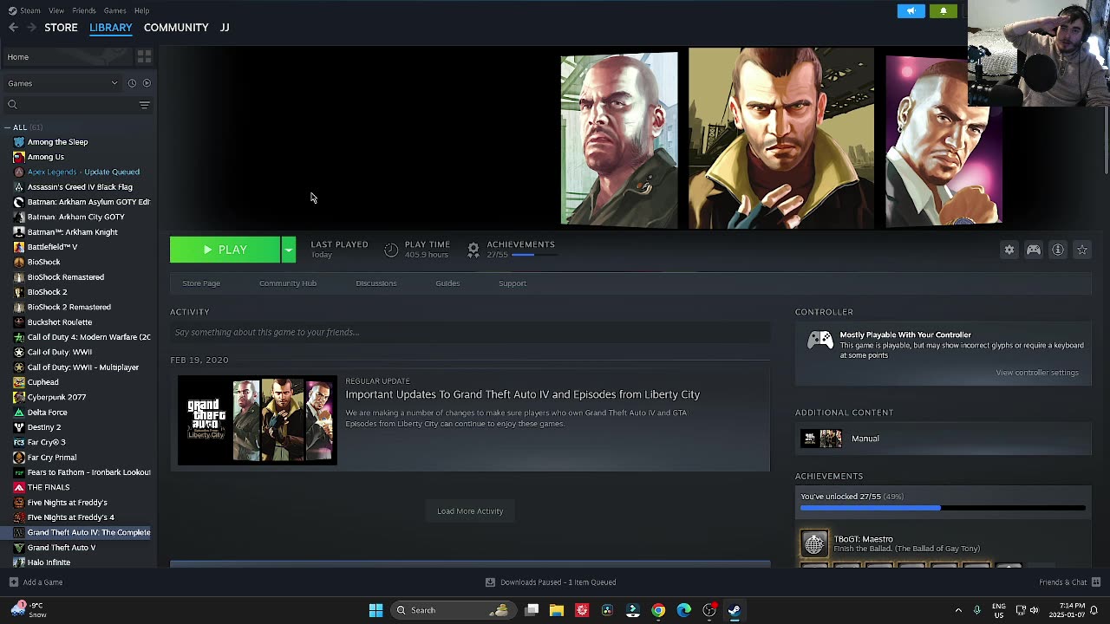Open Google Chrome from taskbar

pyautogui.click(x=658, y=610)
